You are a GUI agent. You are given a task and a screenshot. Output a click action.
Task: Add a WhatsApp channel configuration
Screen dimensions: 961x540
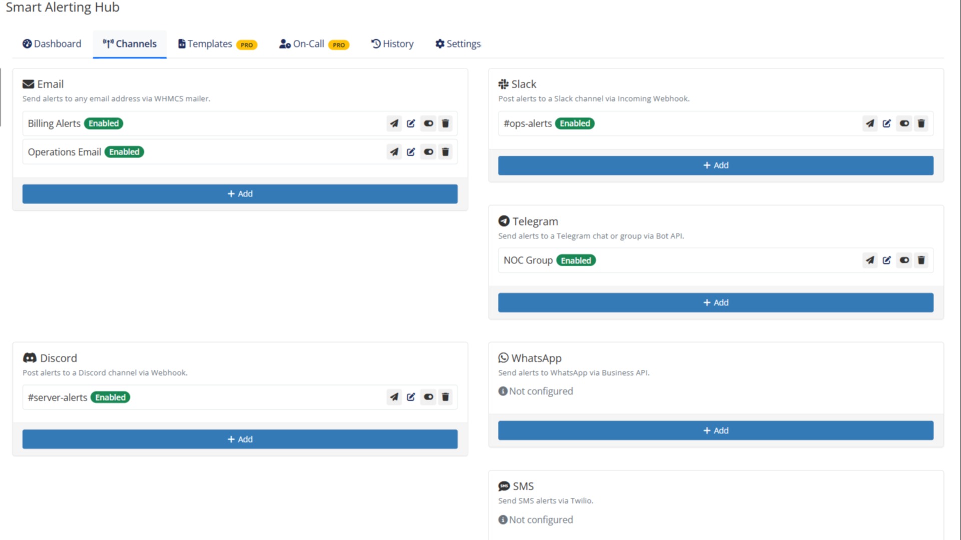click(715, 430)
